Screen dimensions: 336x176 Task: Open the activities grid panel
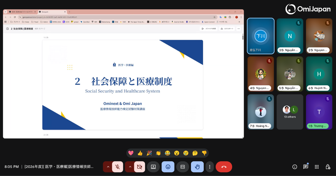(317, 167)
